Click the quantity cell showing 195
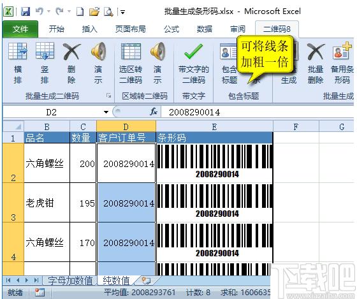 83,203
